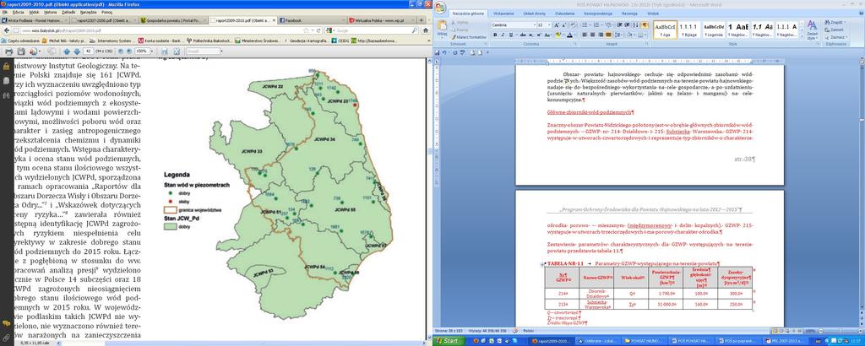This screenshot has width=865, height=346.
Task: Toggle bulleted list in Word
Action: [585, 24]
